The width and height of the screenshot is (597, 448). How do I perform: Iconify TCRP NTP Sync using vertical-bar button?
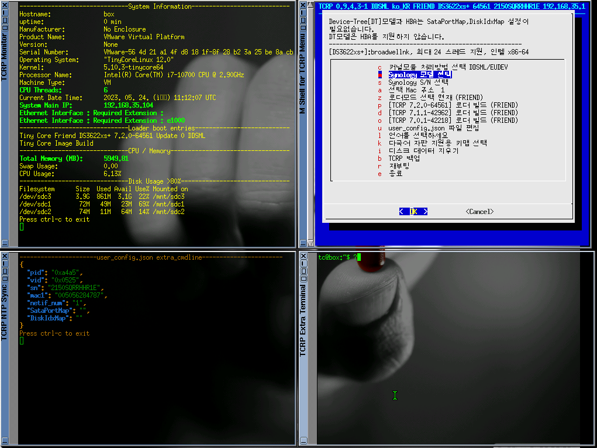pos(5,264)
